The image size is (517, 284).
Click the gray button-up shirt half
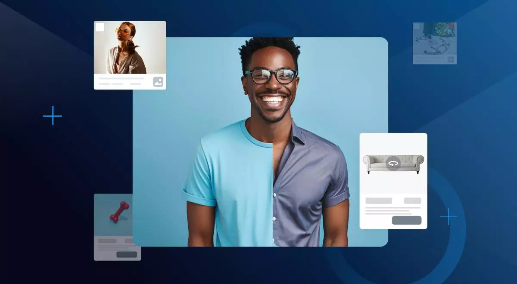tap(310, 185)
